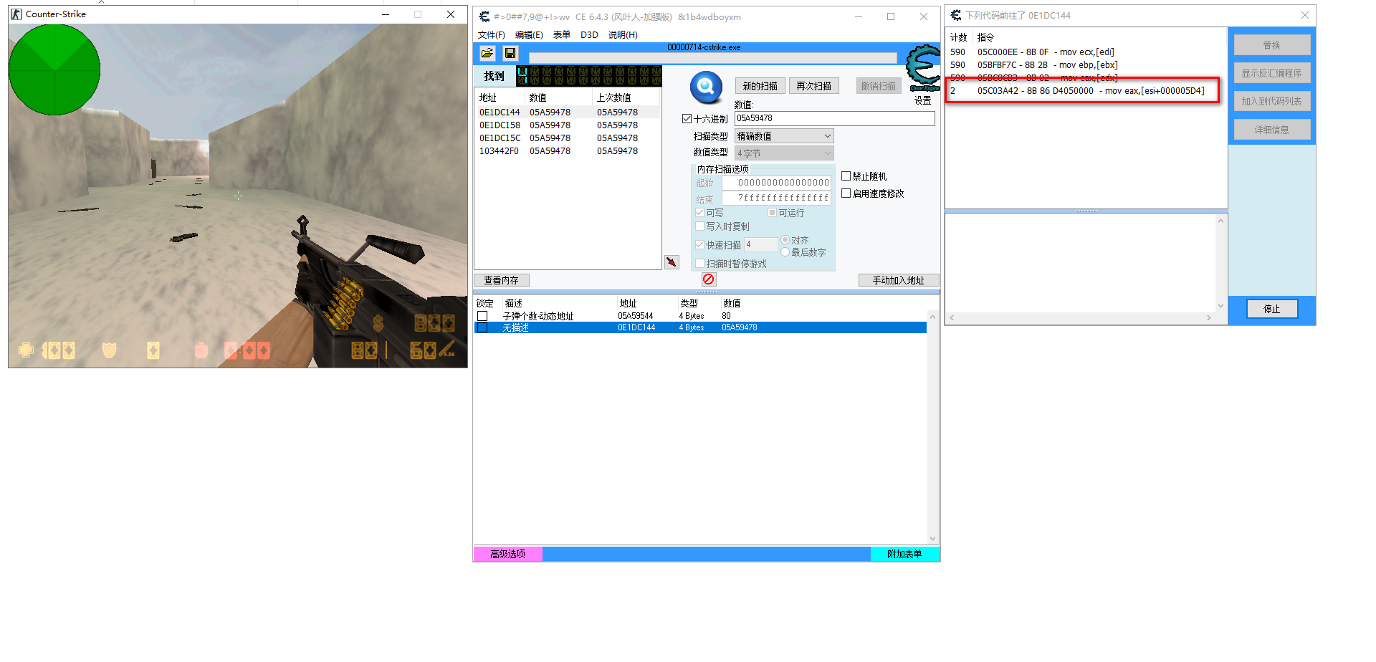This screenshot has height=662, width=1376.
Task: Click the 显示反汇编程序 button
Action: tap(1272, 73)
